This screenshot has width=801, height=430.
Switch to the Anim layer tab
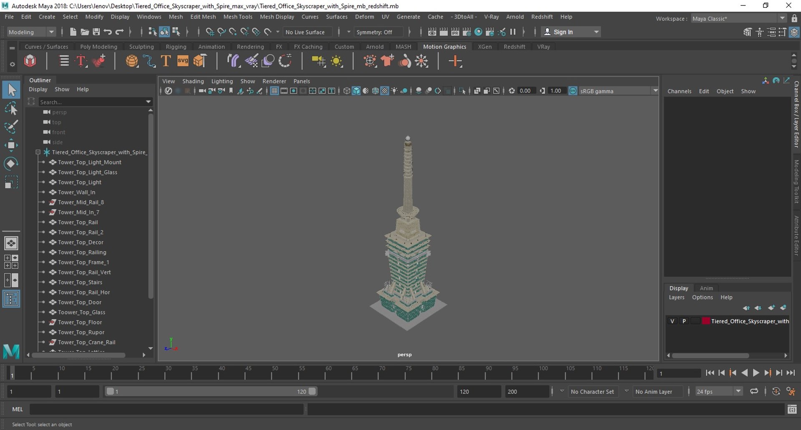[x=706, y=288]
